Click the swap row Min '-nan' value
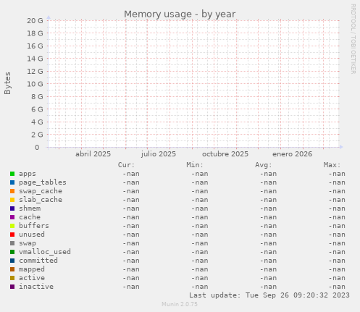This screenshot has height=312, width=360. [200, 243]
